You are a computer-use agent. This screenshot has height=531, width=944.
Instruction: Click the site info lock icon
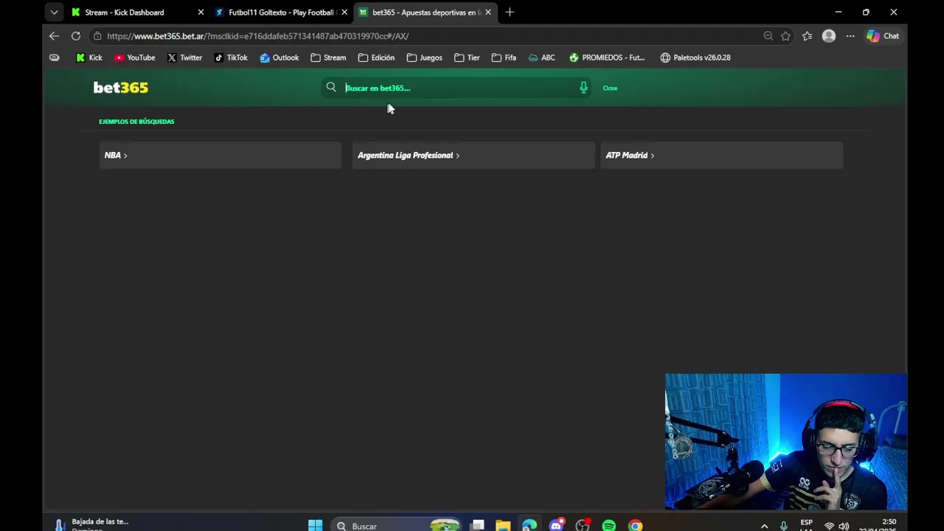pos(97,35)
